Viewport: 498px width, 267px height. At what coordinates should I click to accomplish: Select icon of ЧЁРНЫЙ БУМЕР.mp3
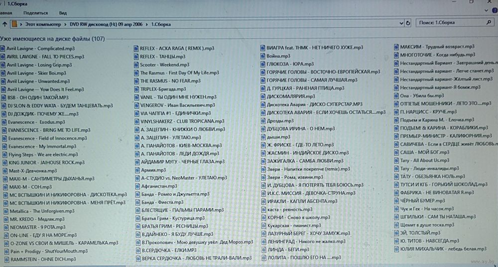click(x=396, y=200)
